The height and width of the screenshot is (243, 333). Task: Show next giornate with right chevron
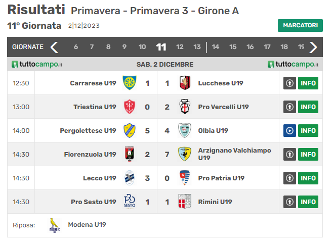[x=313, y=47]
